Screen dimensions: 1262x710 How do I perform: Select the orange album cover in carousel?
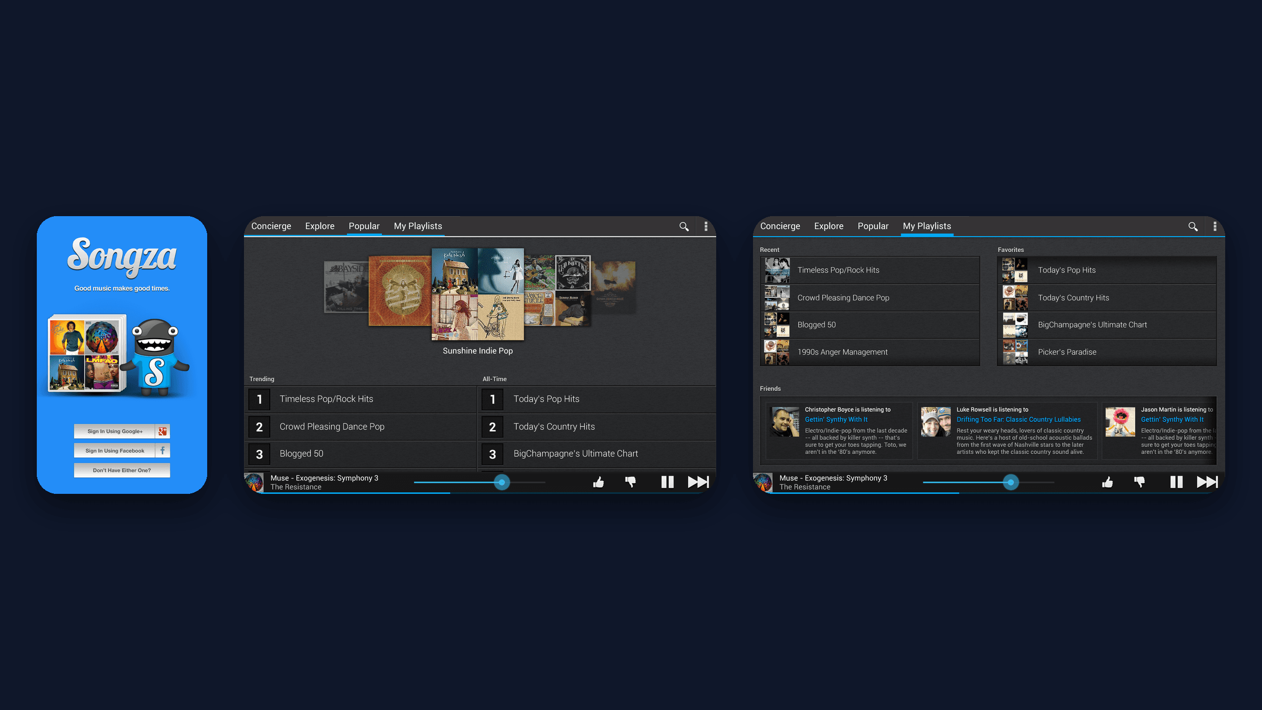400,291
